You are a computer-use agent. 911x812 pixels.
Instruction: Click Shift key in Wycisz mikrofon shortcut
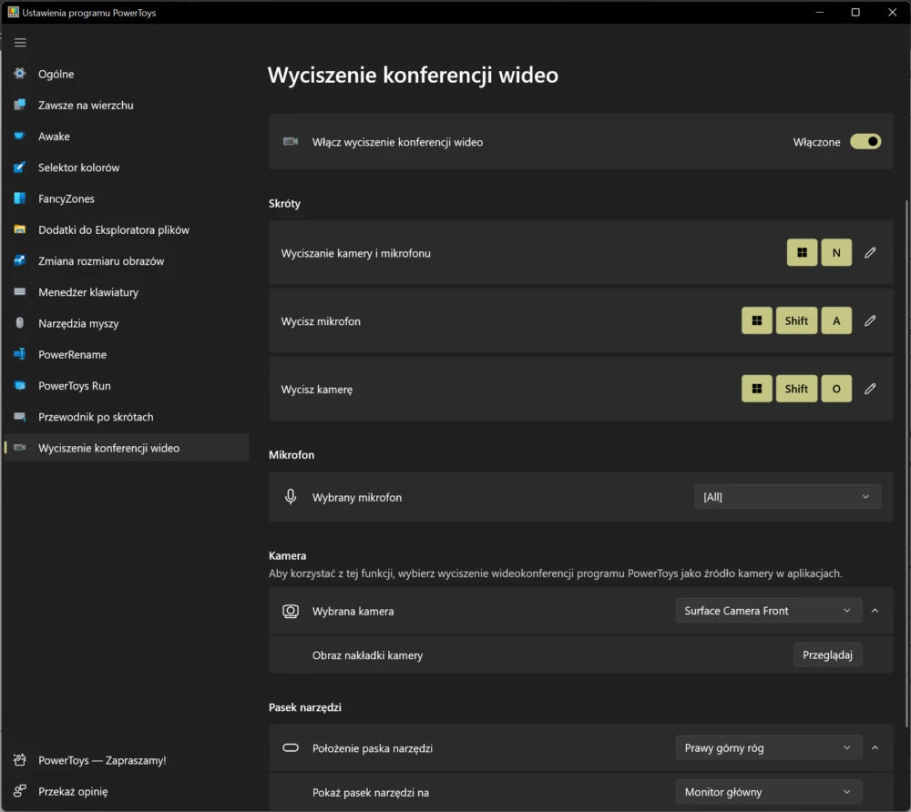coord(796,320)
